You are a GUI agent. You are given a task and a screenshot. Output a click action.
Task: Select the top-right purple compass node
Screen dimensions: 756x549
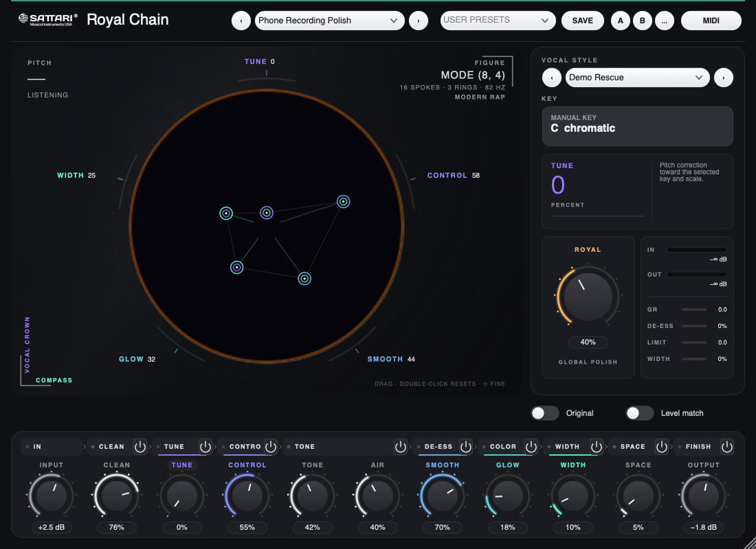[343, 201]
